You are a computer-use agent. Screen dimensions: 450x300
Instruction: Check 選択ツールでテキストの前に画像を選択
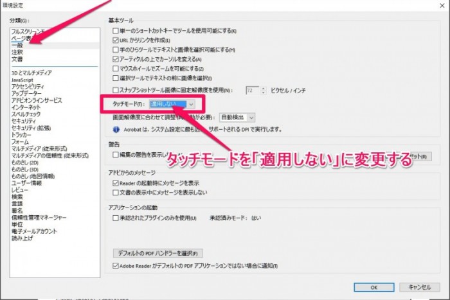click(x=116, y=78)
